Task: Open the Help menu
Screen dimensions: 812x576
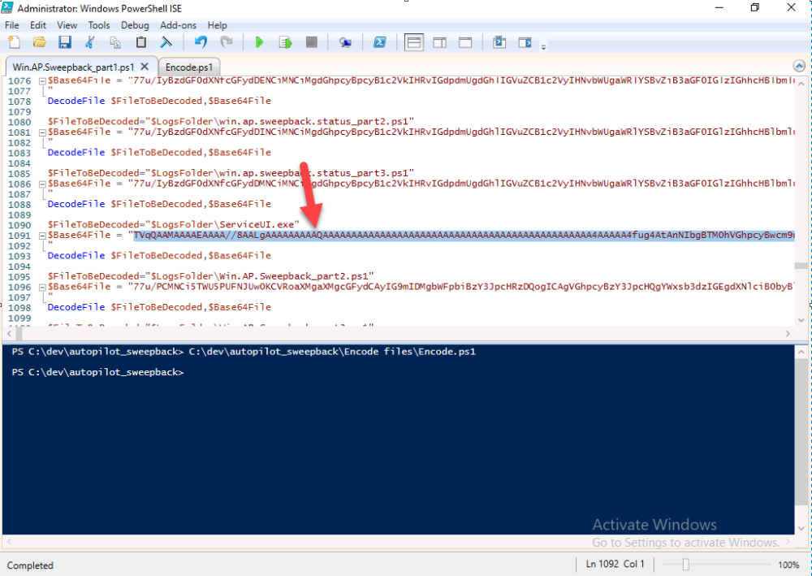Action: click(x=217, y=25)
